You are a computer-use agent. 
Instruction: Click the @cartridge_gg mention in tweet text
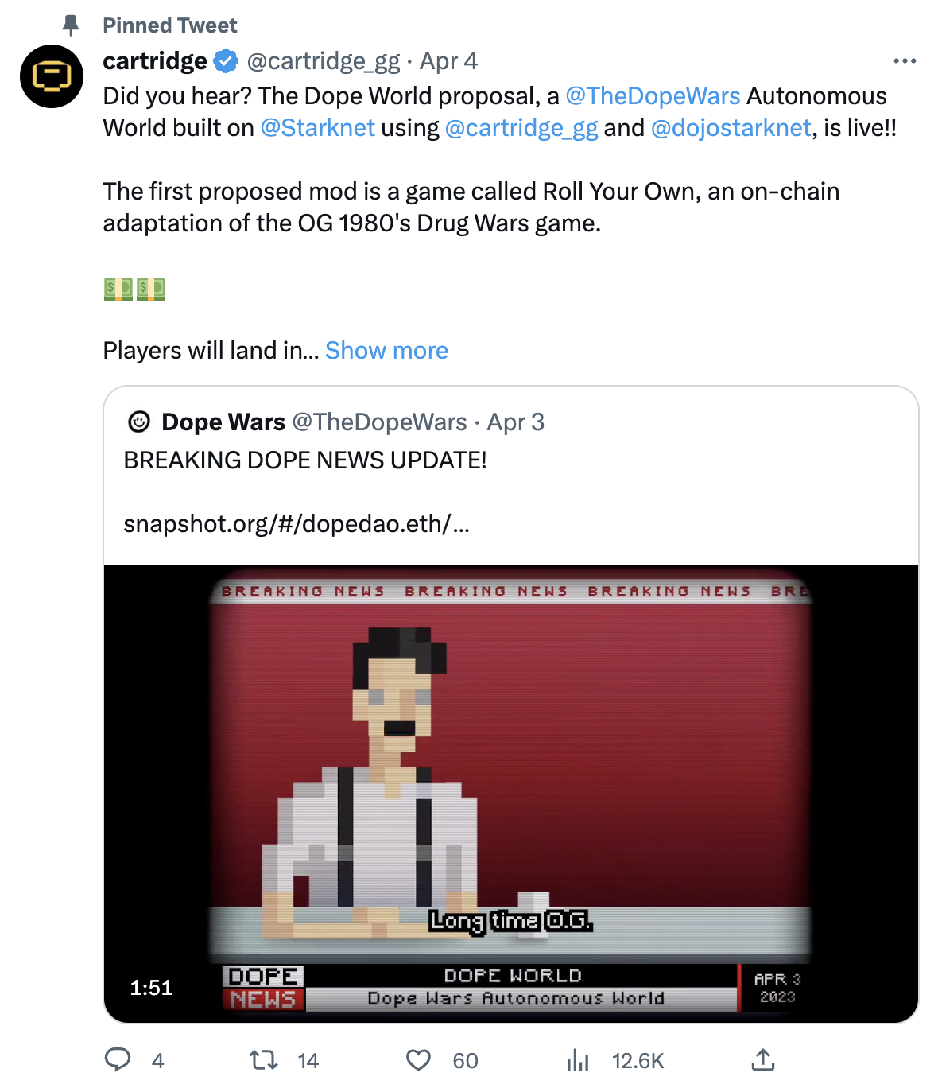(521, 128)
